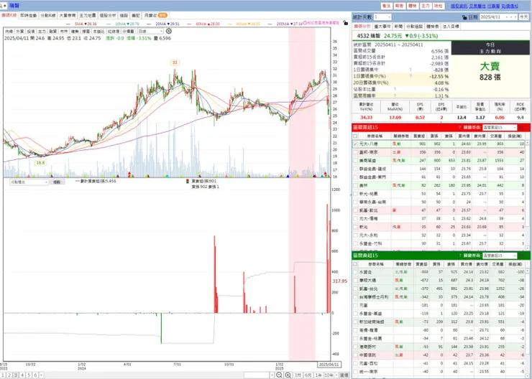532x379 pixels.
Task: Click the pink circle hint icon beside the 200MA legend
Action: 305,23
